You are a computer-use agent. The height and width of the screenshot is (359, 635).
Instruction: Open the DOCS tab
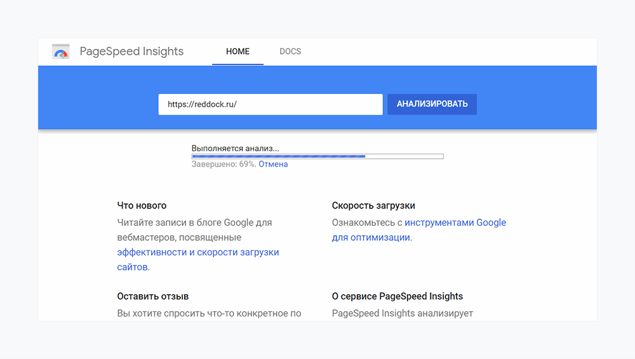(x=290, y=51)
